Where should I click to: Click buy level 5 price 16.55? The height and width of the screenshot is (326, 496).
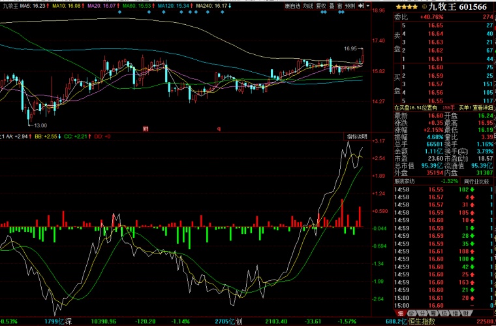click(x=435, y=101)
